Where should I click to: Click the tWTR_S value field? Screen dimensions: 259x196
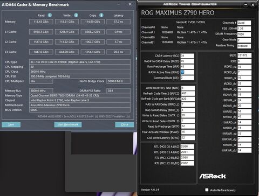pos(188,121)
